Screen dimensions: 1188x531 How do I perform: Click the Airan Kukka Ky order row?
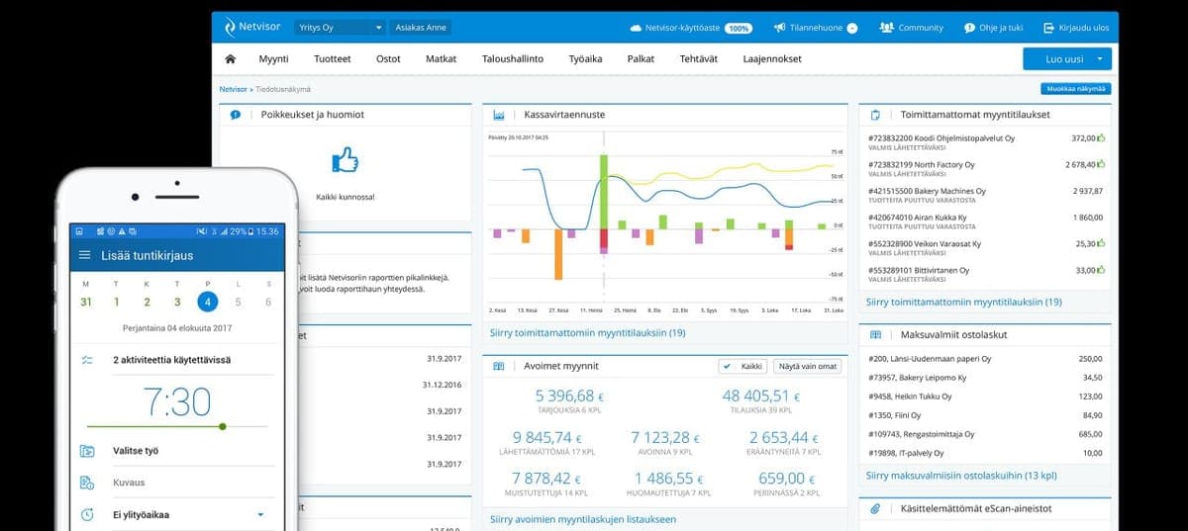[x=984, y=221]
